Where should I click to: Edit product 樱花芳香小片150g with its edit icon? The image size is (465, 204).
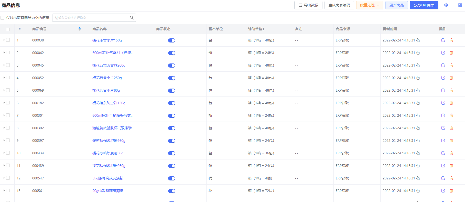click(443, 40)
